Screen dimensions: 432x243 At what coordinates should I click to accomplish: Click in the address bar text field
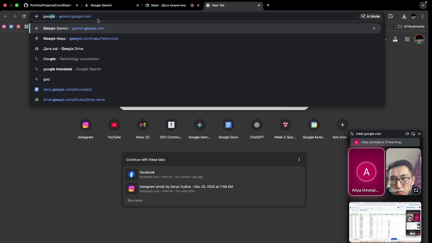tap(199, 16)
